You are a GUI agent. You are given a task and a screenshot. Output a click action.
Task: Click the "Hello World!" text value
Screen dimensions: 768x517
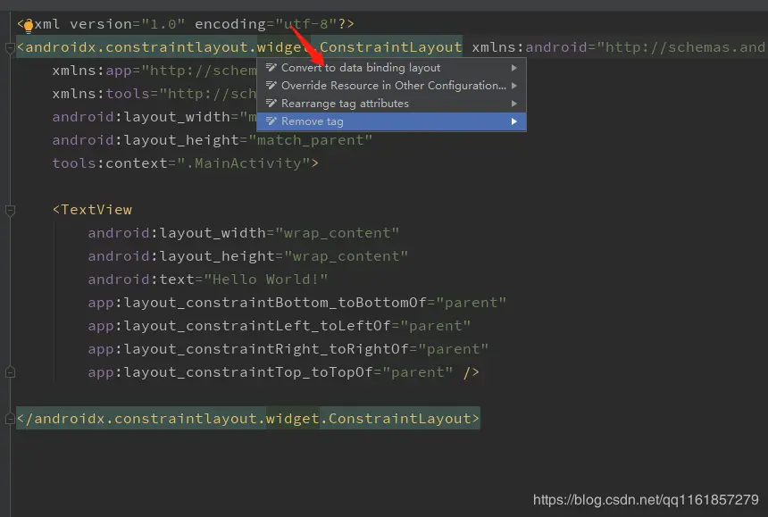click(x=265, y=279)
